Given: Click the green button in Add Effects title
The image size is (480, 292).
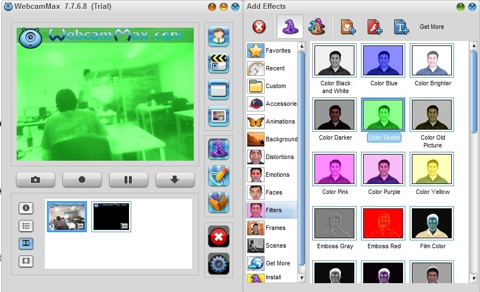Looking at the screenshot, I should click(460, 7).
